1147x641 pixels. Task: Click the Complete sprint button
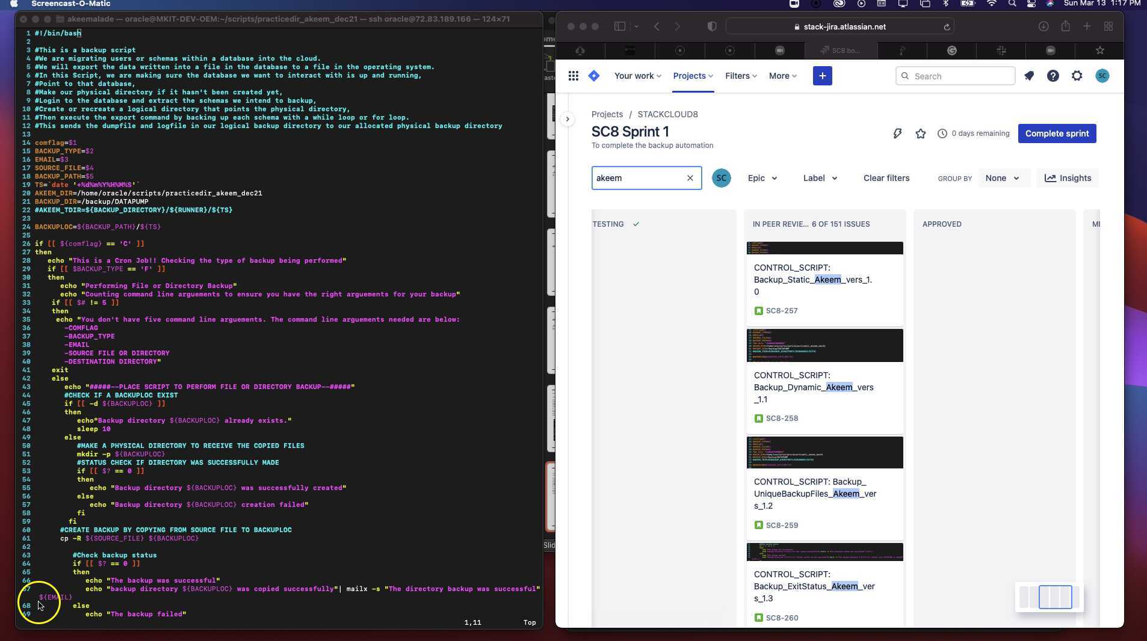(1057, 133)
